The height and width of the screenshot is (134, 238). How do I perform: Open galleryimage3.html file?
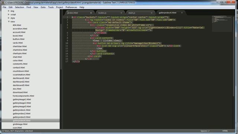tap(22, 106)
